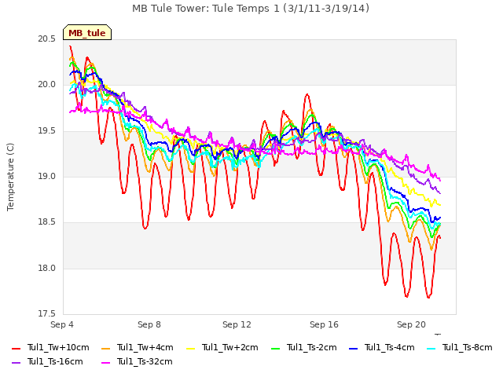
Task: Click the orange Tul1_Tw+4cm legend swatch
Action: [105, 349]
